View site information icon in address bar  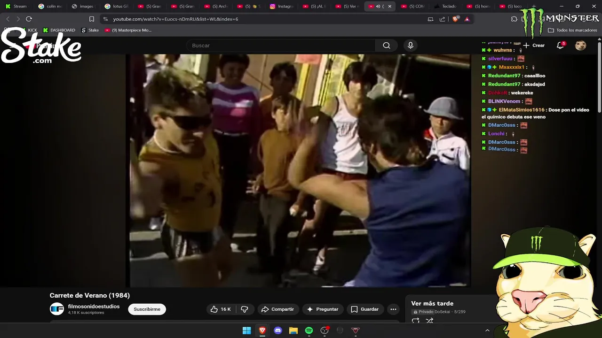point(105,19)
